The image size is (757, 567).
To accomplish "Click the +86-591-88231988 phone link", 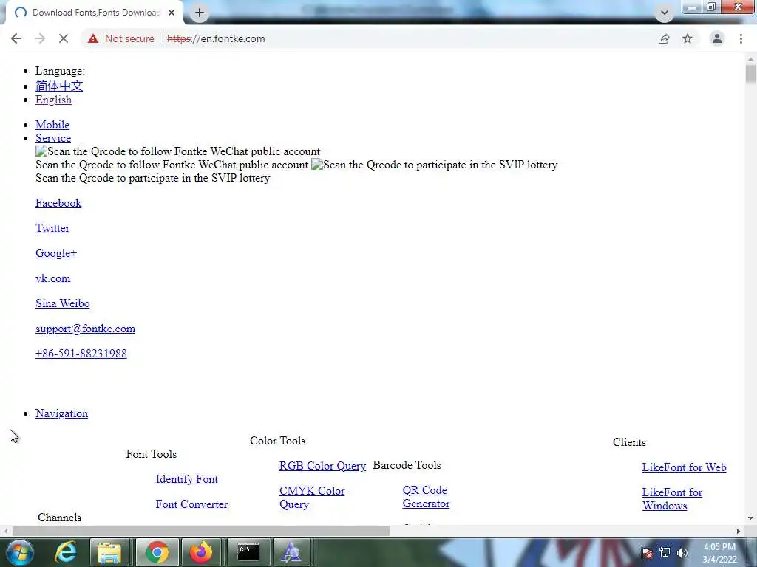I will click(81, 354).
